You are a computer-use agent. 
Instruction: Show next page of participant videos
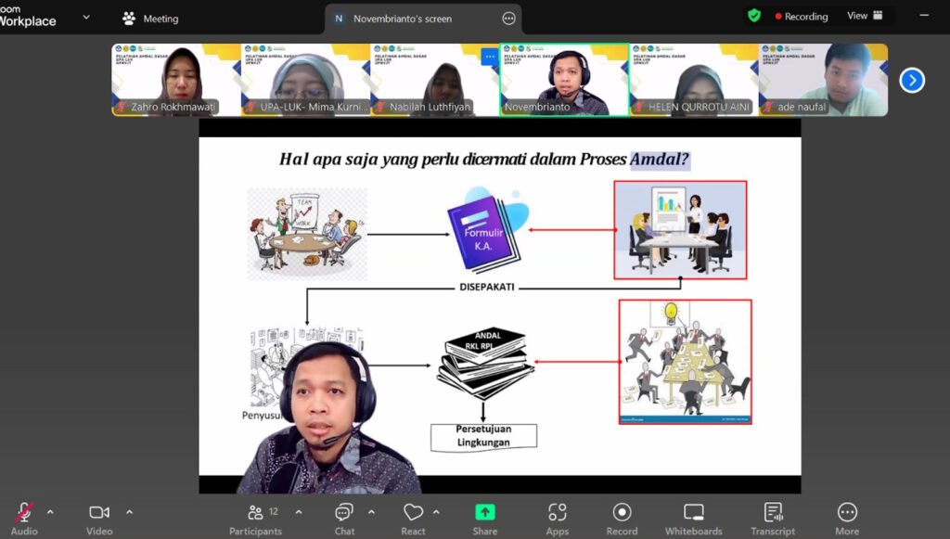[912, 80]
